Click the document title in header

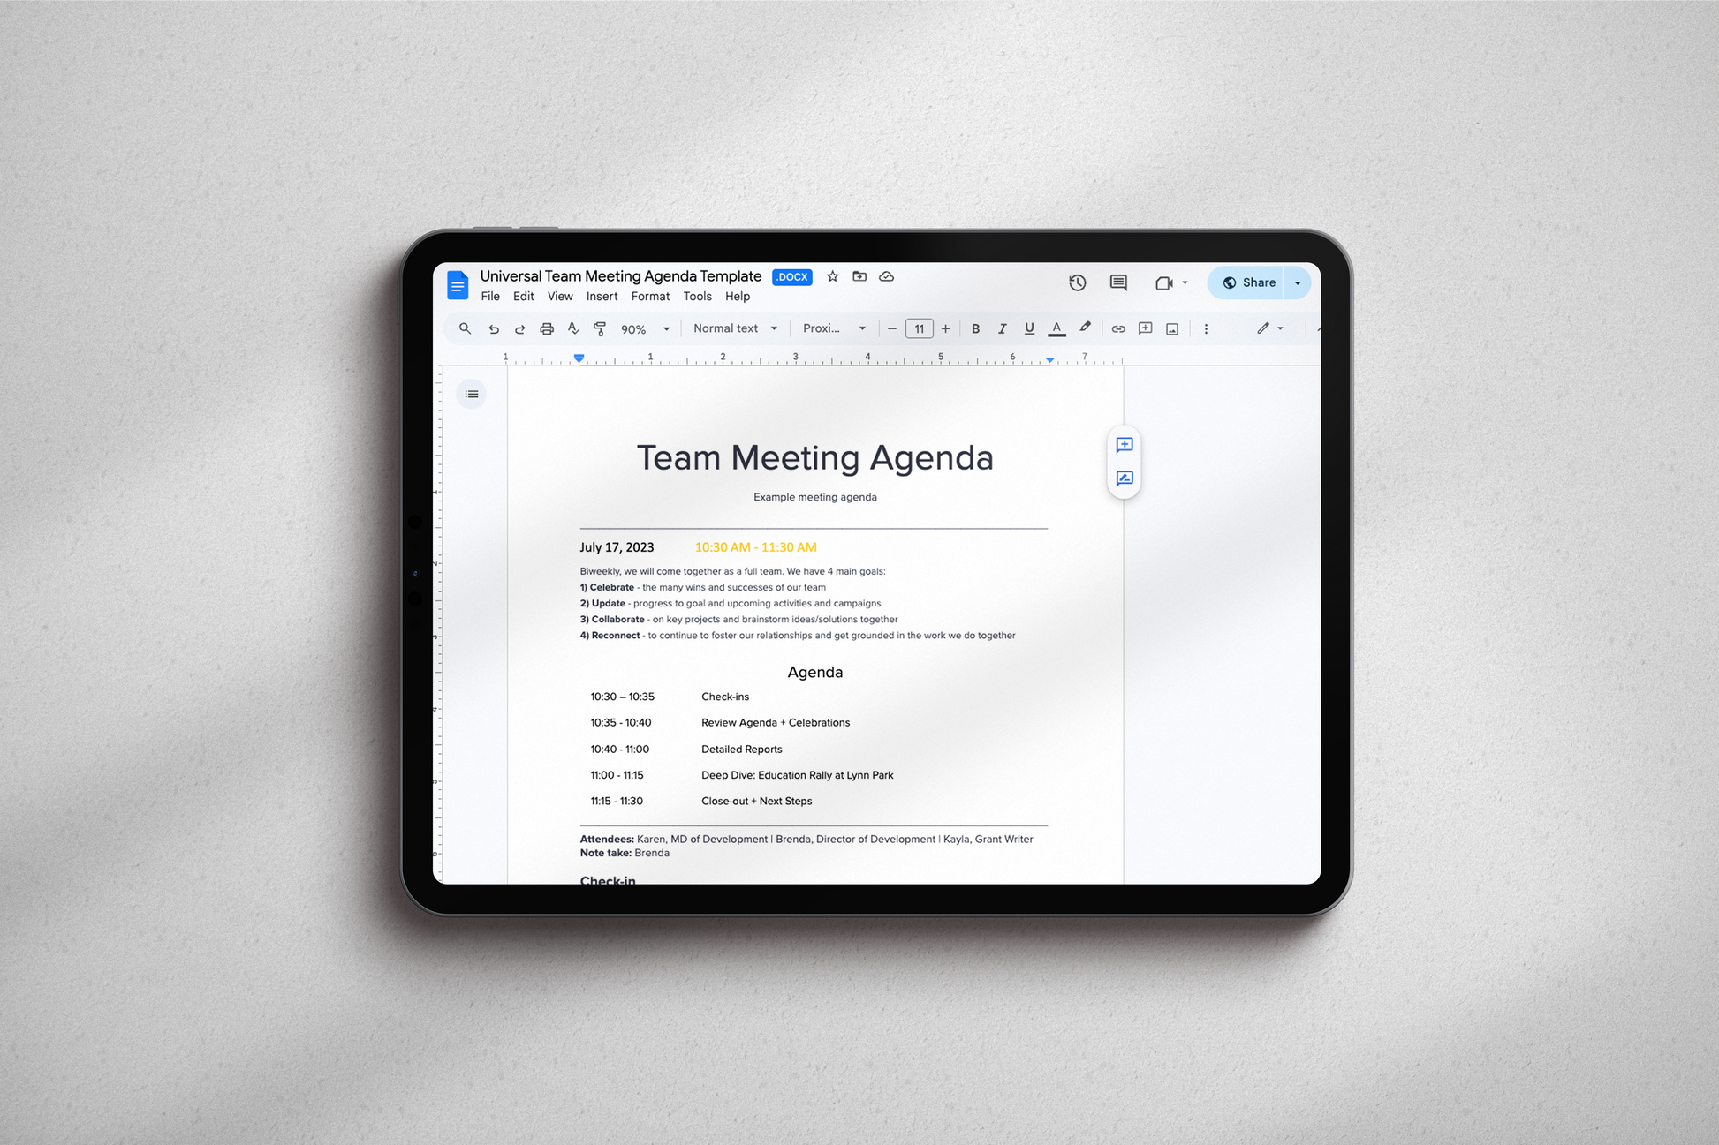620,275
